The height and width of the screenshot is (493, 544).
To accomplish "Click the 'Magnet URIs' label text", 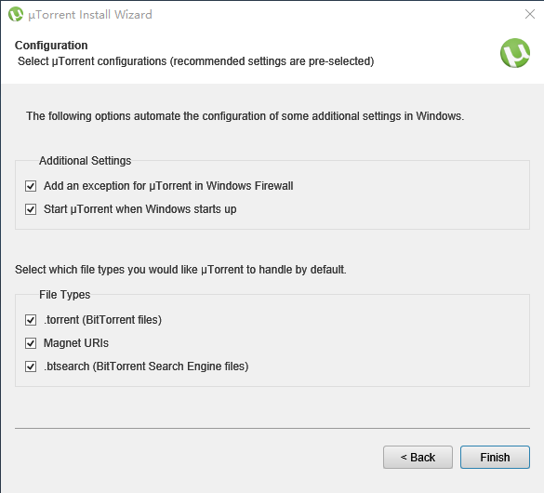I will (x=76, y=343).
